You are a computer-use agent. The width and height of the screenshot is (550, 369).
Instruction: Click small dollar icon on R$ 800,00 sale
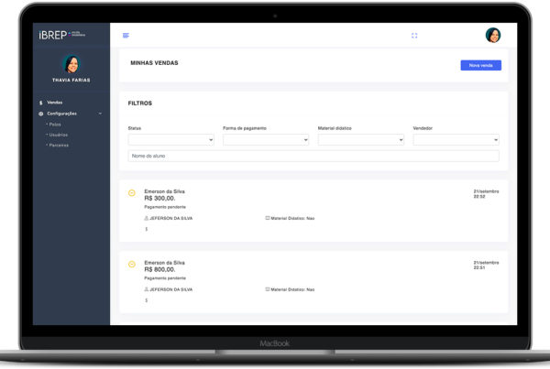click(x=147, y=300)
